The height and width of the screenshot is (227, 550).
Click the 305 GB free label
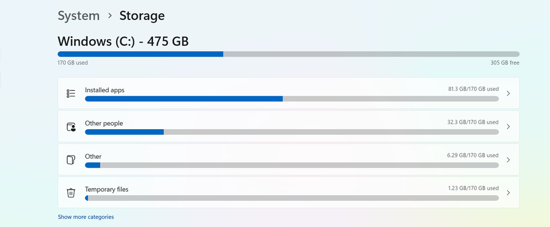(x=505, y=63)
